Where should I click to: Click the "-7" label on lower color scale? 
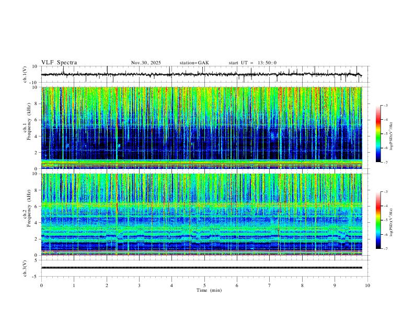(385, 249)
